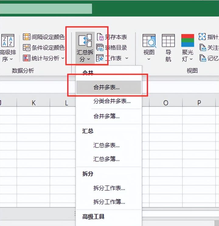Expand the 视图 button dropdown arrow

149,59
